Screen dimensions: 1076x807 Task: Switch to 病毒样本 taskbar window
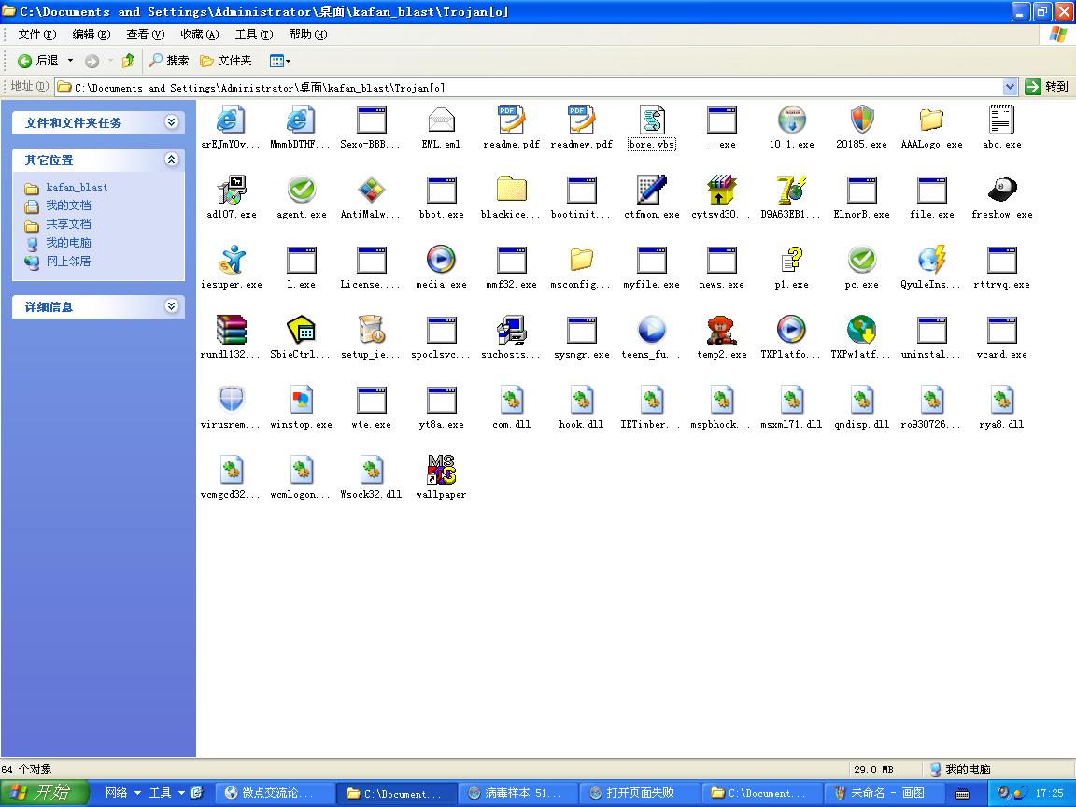click(518, 793)
